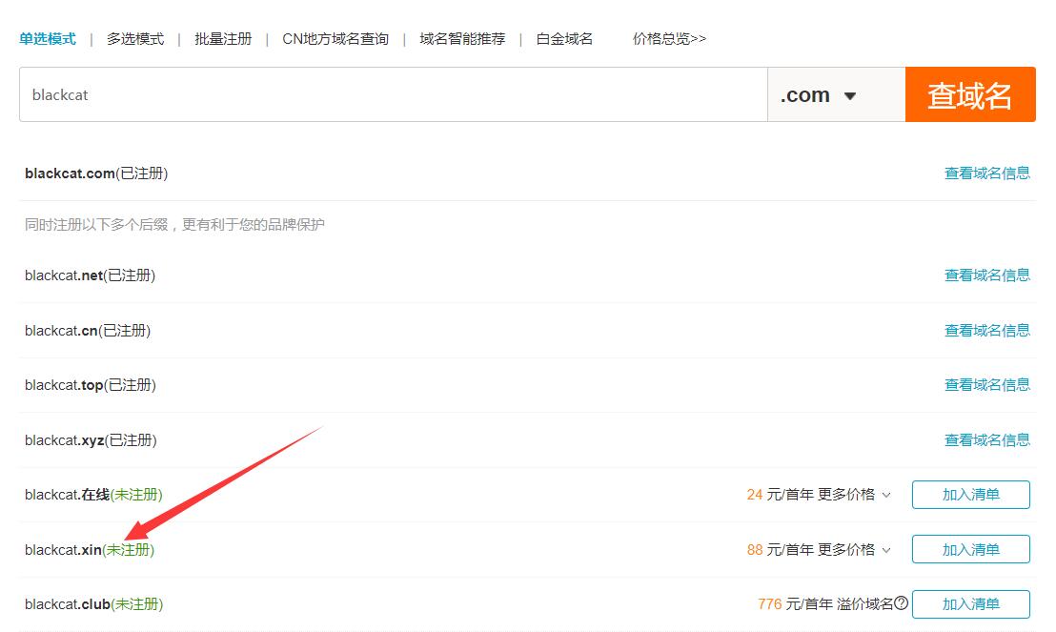Image resolution: width=1056 pixels, height=632 pixels.
Task: Click the 查域名 search button
Action: (969, 94)
